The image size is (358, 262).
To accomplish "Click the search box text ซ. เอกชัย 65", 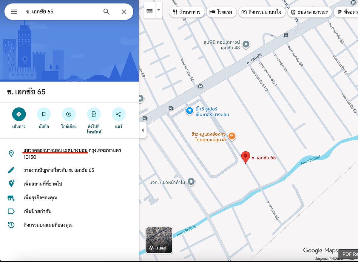I will (40, 12).
